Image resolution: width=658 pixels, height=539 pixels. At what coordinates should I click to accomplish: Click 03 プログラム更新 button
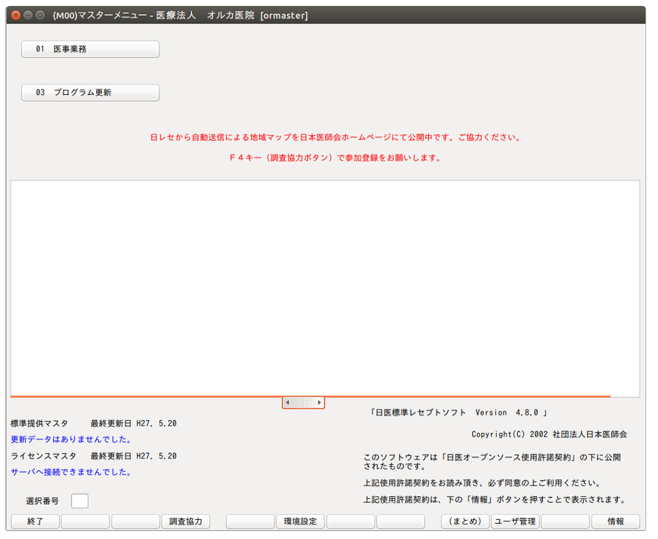tap(90, 93)
